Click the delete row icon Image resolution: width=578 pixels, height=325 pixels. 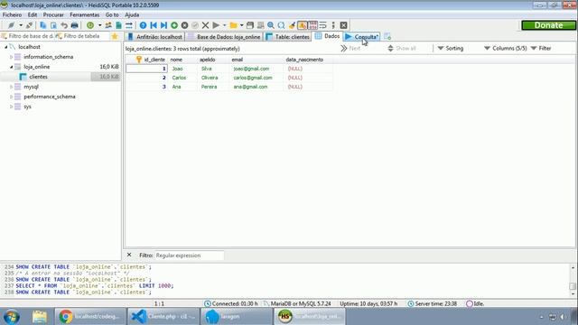(184, 25)
